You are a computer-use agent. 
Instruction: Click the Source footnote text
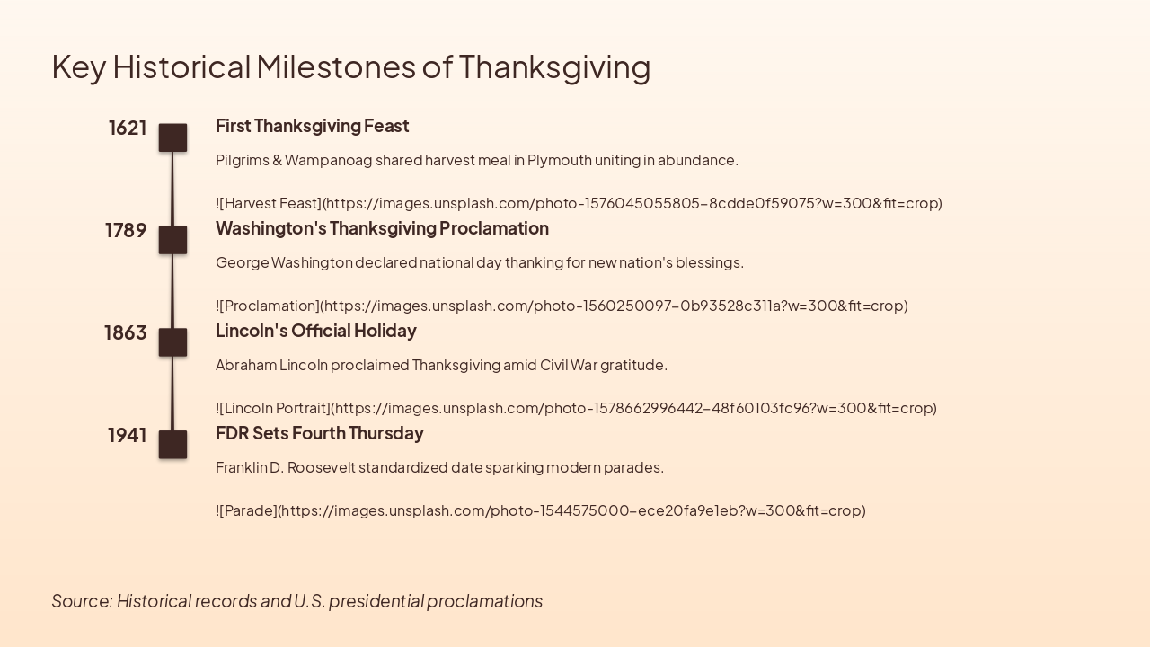click(x=296, y=600)
